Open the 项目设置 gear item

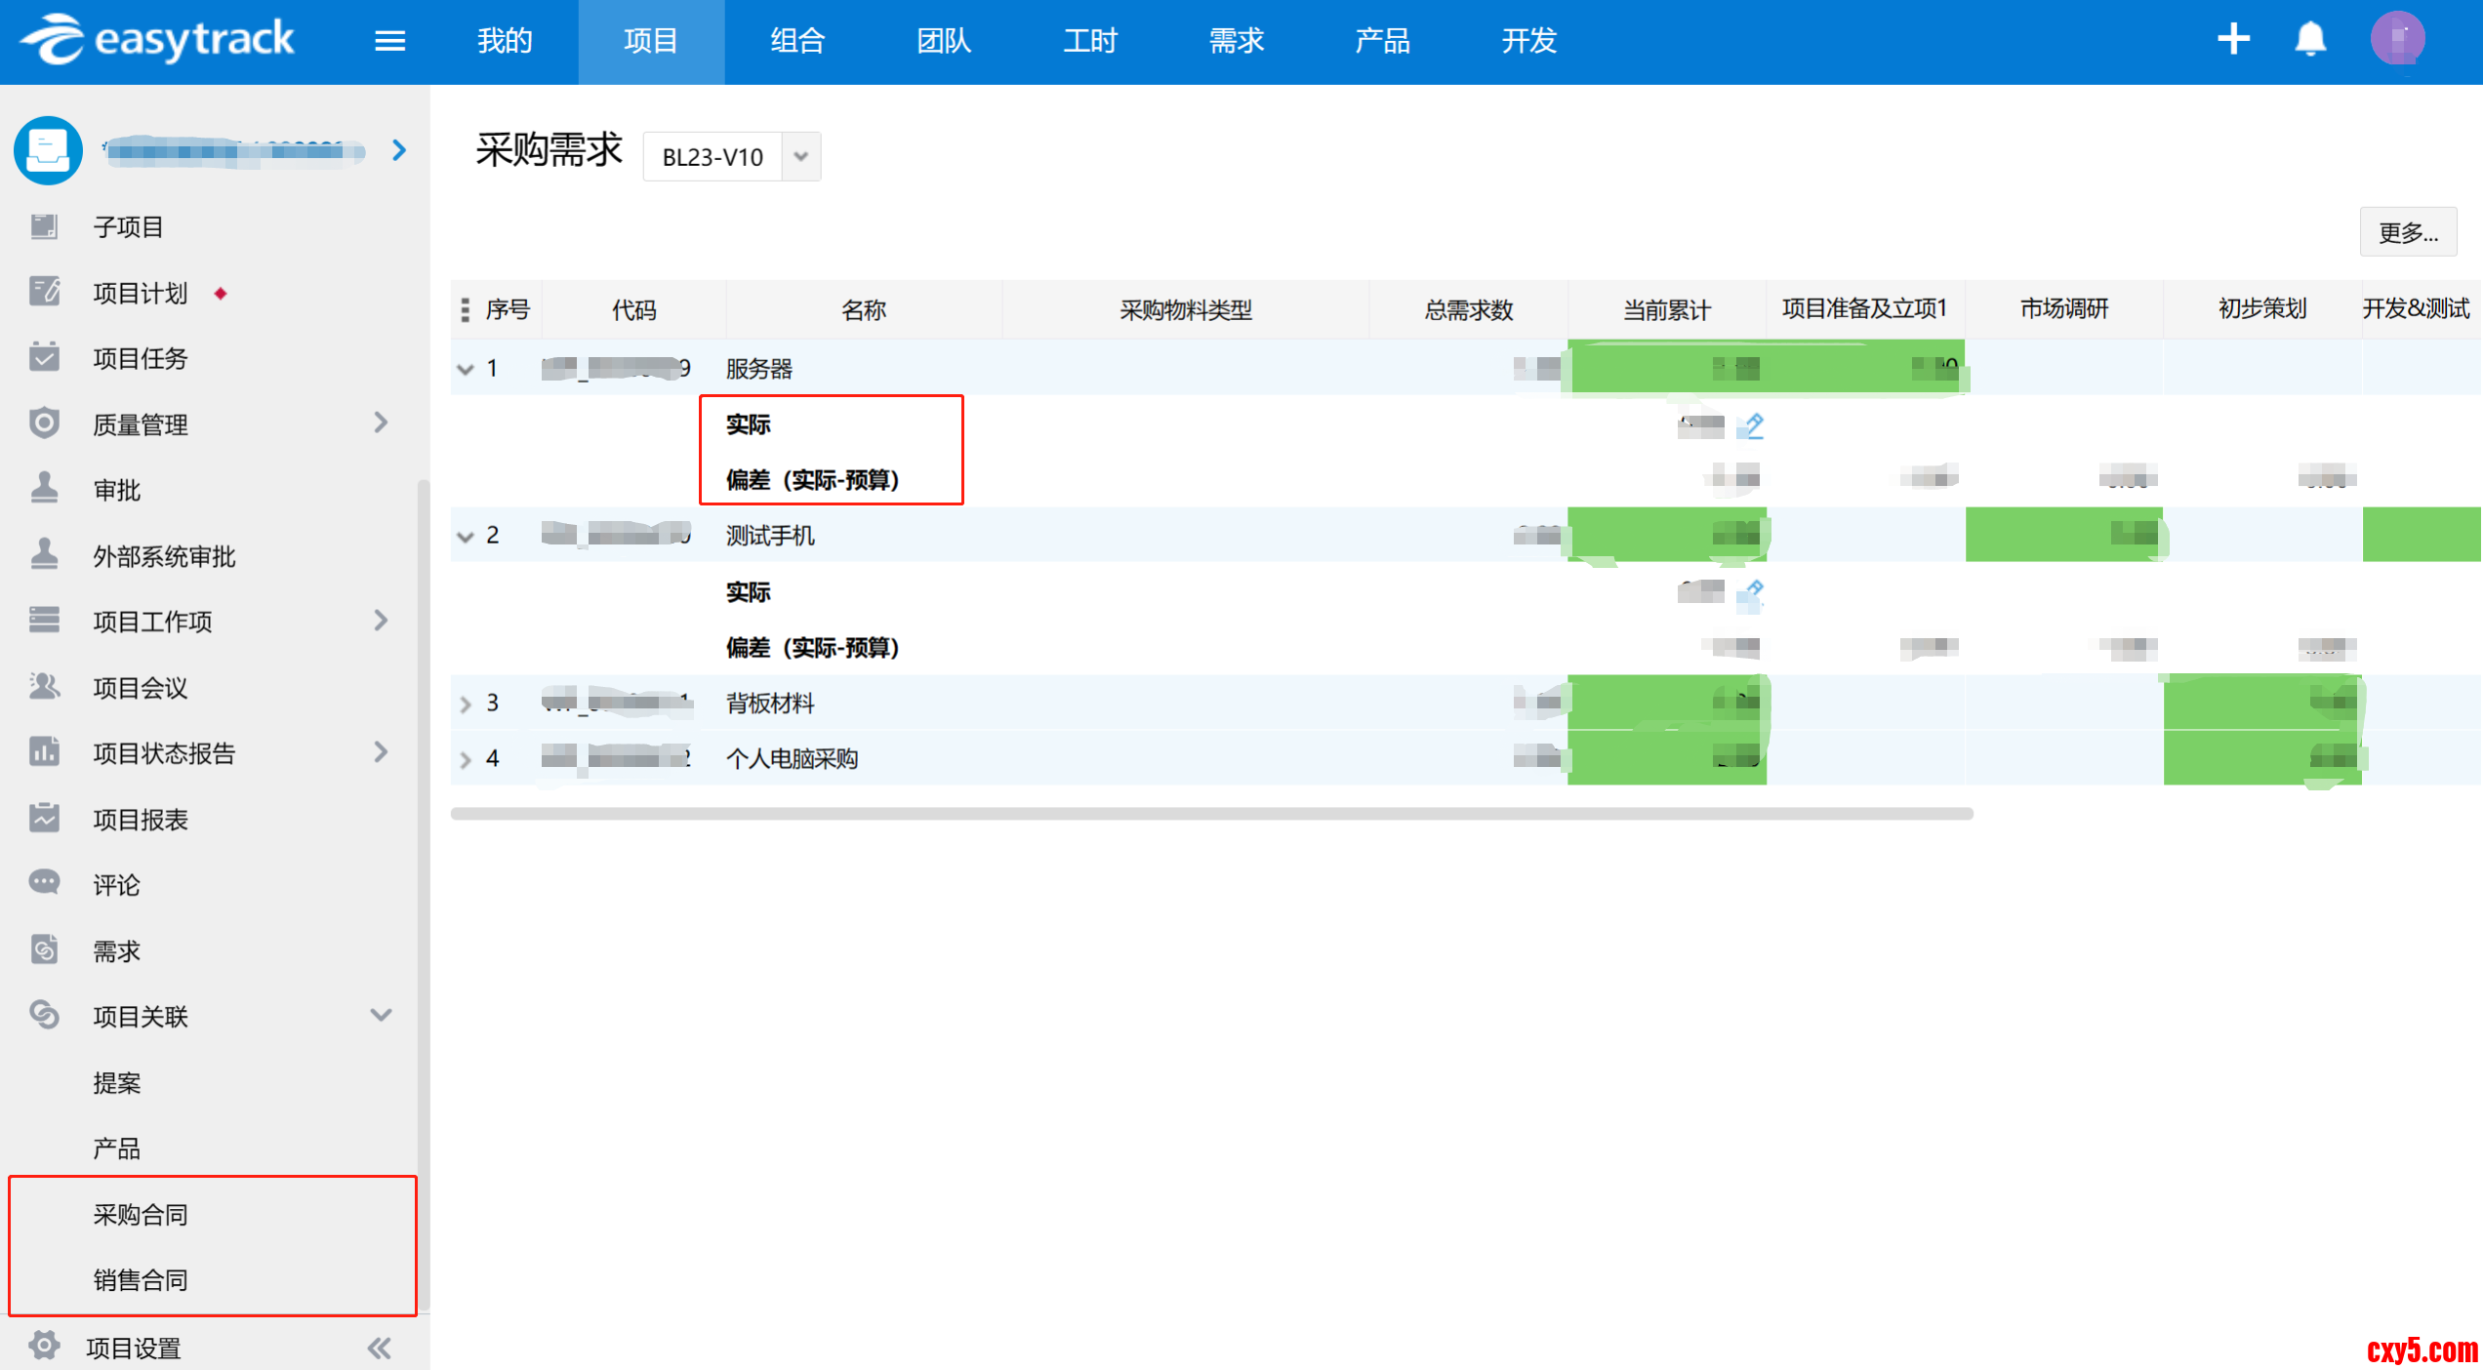[x=133, y=1348]
